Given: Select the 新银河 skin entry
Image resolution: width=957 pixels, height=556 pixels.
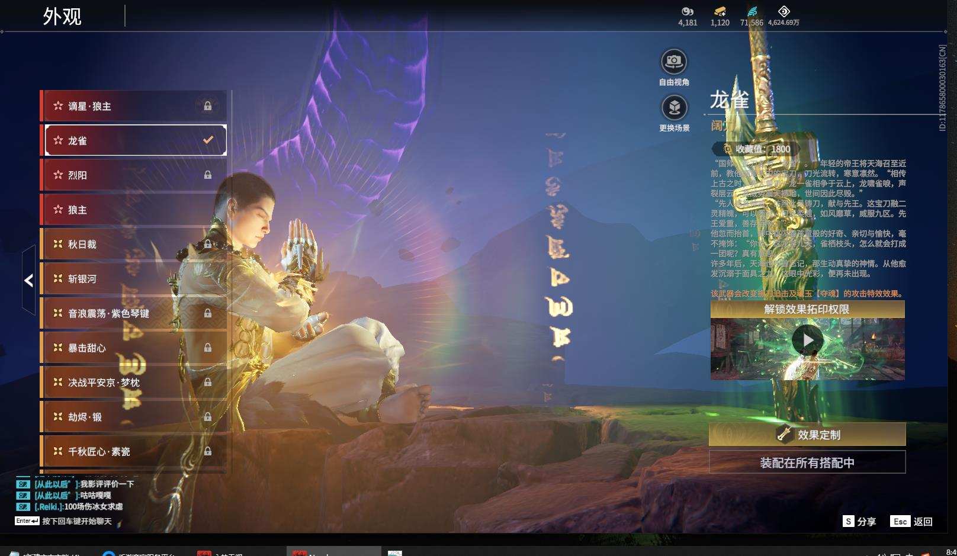Looking at the screenshot, I should click(x=134, y=278).
